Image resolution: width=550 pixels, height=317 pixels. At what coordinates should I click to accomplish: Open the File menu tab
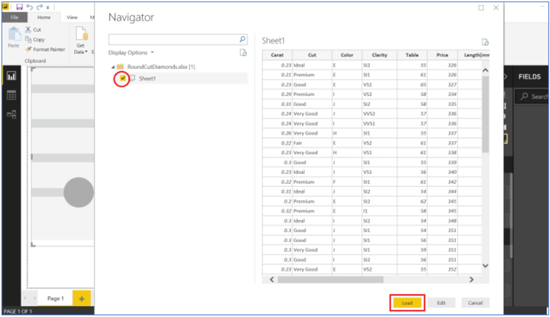coord(15,17)
